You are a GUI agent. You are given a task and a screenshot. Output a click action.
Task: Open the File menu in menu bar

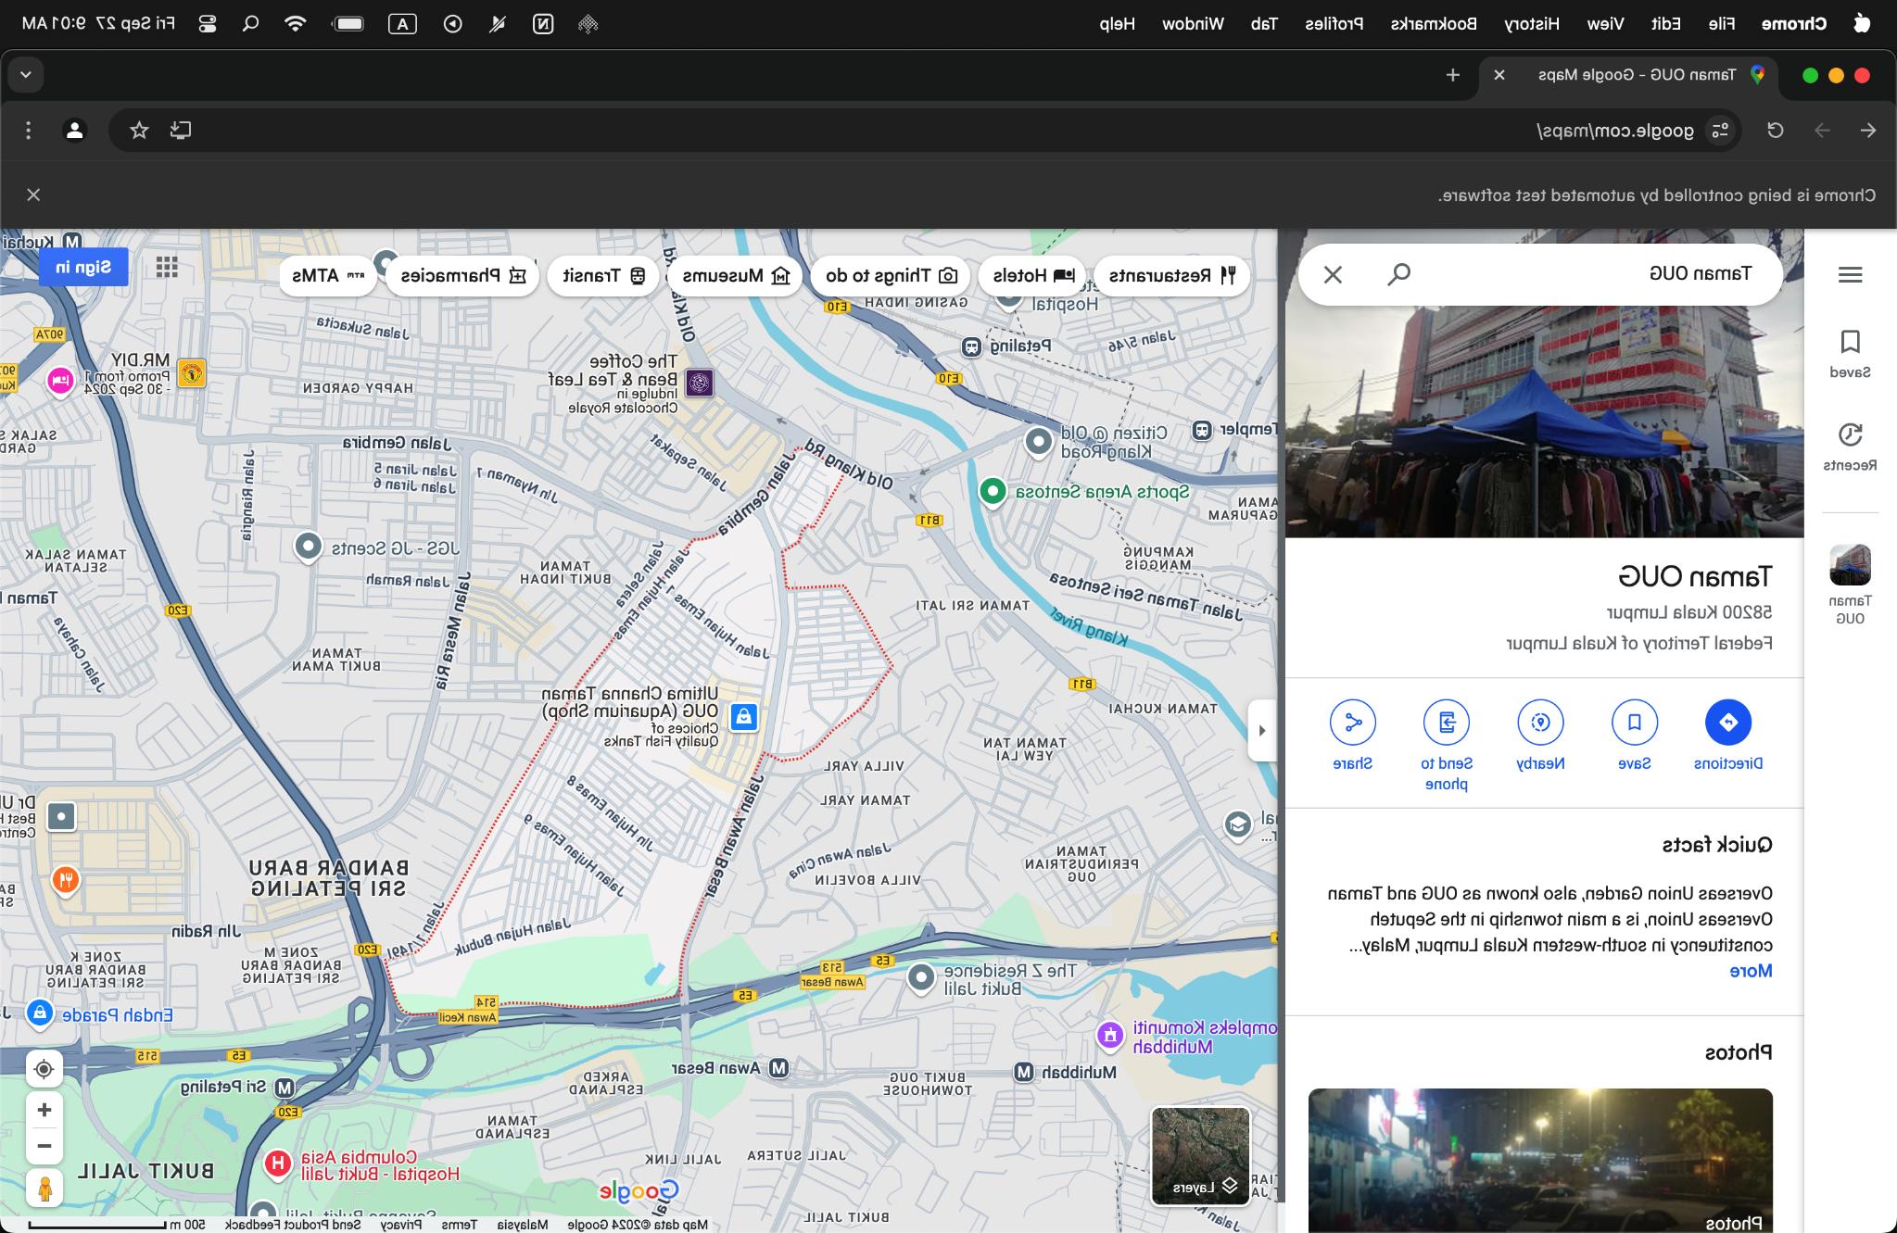click(1721, 24)
